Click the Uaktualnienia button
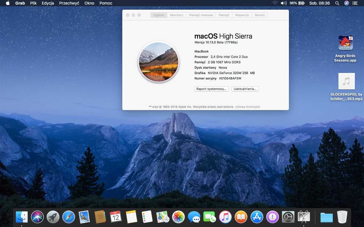This screenshot has width=364, height=227. pos(245,89)
